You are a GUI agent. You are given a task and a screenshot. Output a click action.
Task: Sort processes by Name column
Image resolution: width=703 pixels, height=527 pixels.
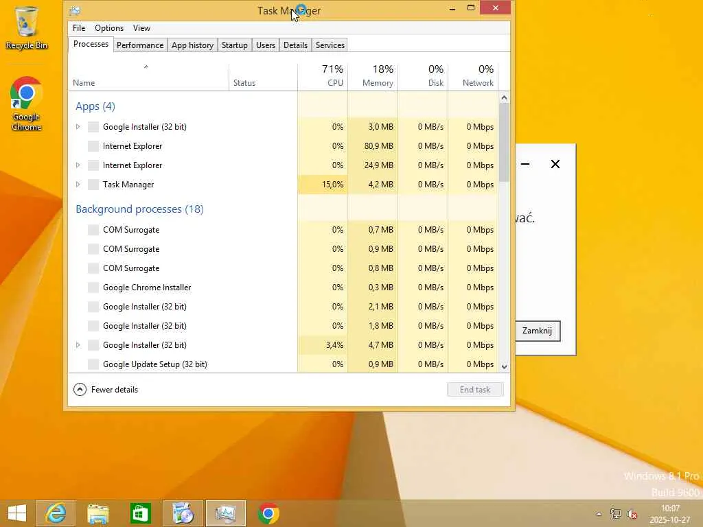tap(148, 77)
